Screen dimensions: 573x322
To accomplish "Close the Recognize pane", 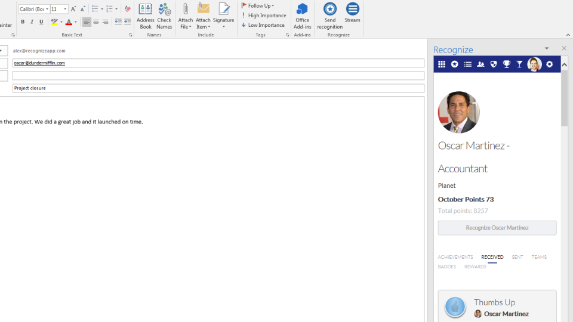I will (x=564, y=48).
